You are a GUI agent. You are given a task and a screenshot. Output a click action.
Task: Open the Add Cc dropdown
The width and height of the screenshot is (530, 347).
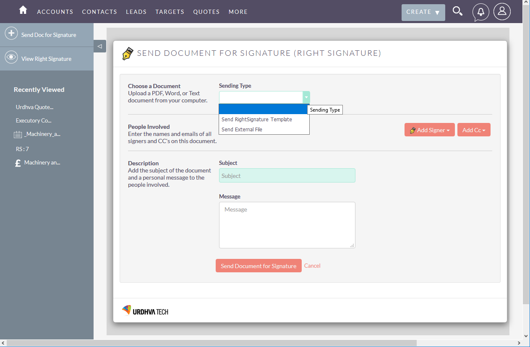click(474, 130)
